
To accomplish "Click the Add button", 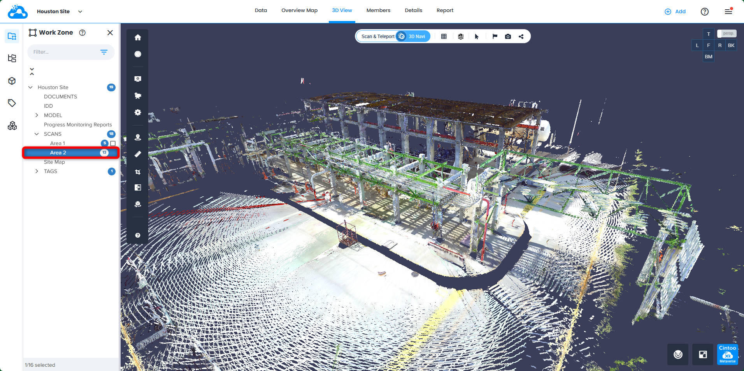I will tap(675, 12).
